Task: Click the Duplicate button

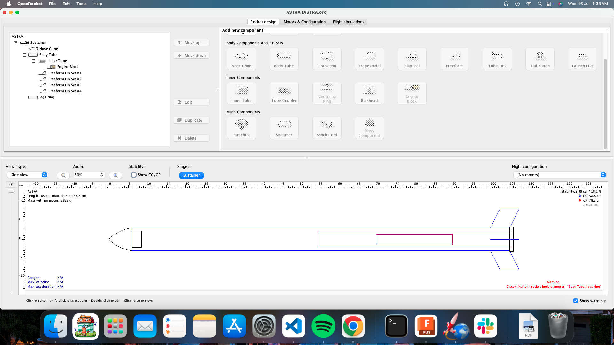Action: 192,120
